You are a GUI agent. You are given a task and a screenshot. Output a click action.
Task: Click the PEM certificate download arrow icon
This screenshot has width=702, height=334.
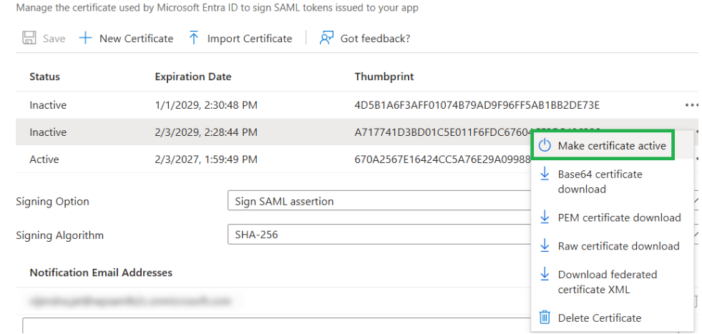[545, 217]
